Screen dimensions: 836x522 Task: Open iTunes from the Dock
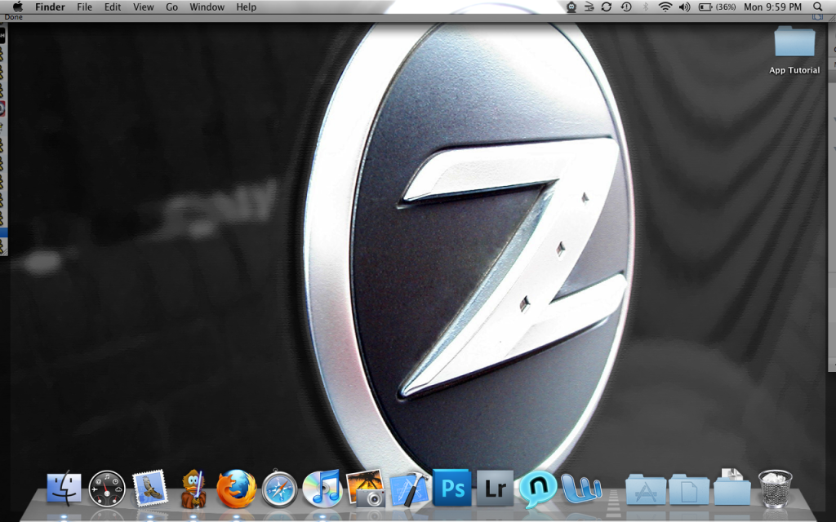click(322, 488)
